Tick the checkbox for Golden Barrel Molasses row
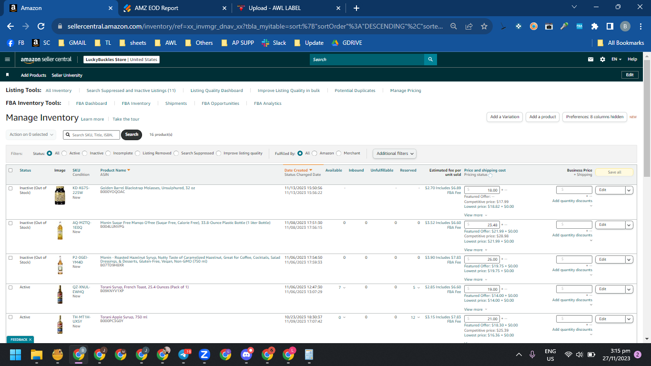This screenshot has height=366, width=651. pyautogui.click(x=10, y=188)
